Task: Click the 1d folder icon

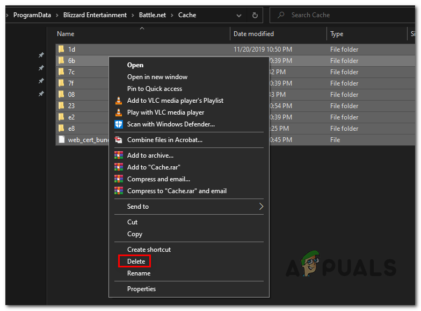Action: pos(61,50)
